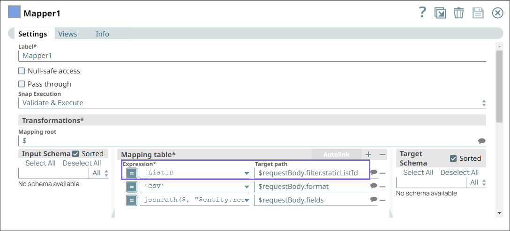
Task: Click the blue Mapper1 snap icon
Action: [14, 12]
